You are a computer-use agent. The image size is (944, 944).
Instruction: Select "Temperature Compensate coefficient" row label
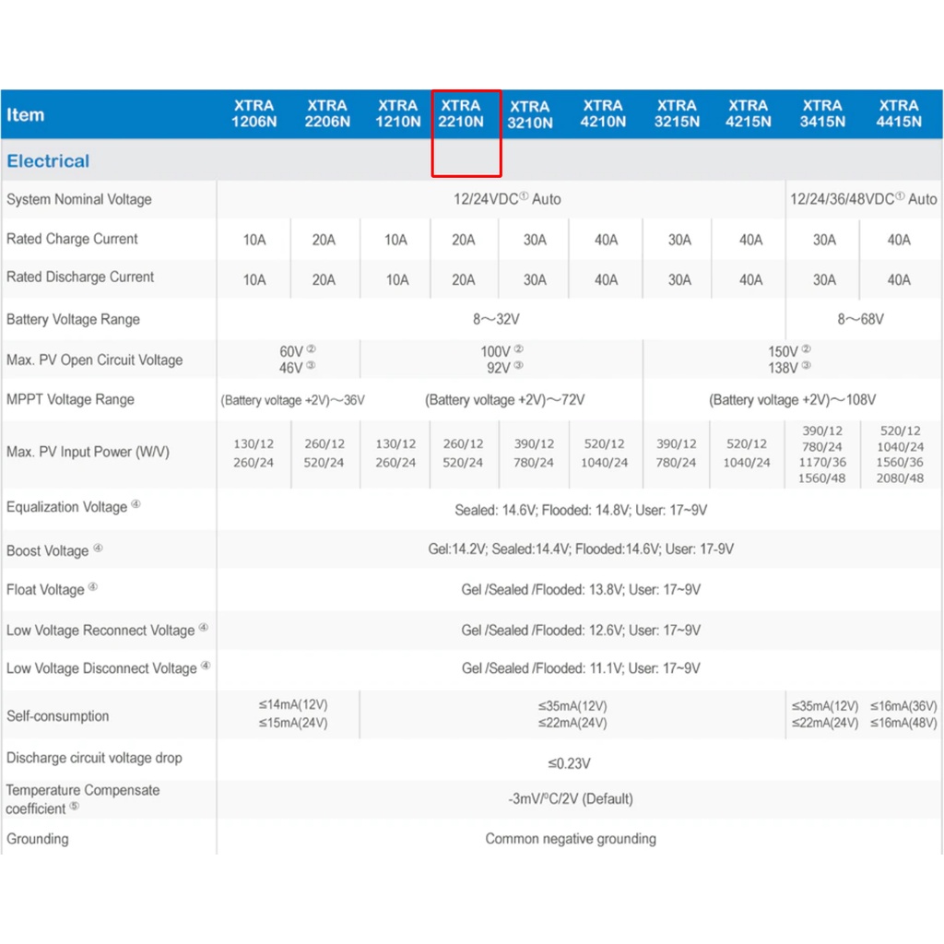tap(82, 799)
